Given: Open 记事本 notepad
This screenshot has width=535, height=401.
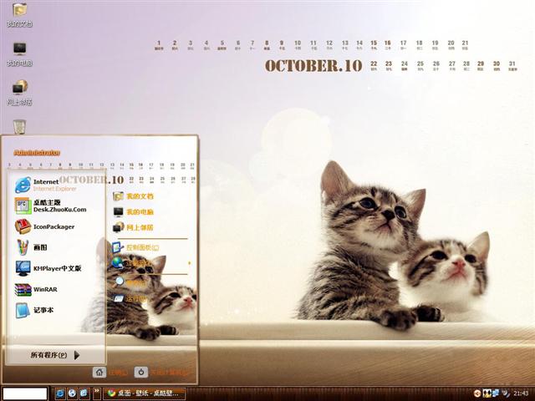Looking at the screenshot, I should (x=34, y=310).
